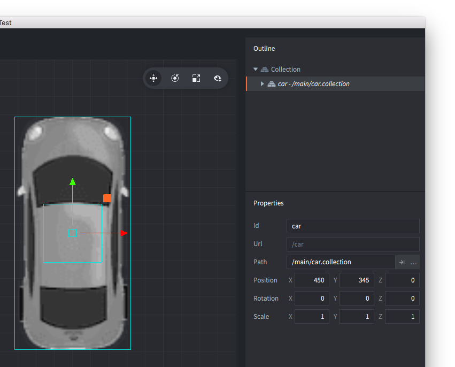This screenshot has height=367, width=455.
Task: Select car - /main/car.collection in Outline
Action: coord(313,84)
